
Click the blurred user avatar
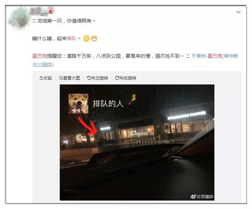click(x=19, y=19)
